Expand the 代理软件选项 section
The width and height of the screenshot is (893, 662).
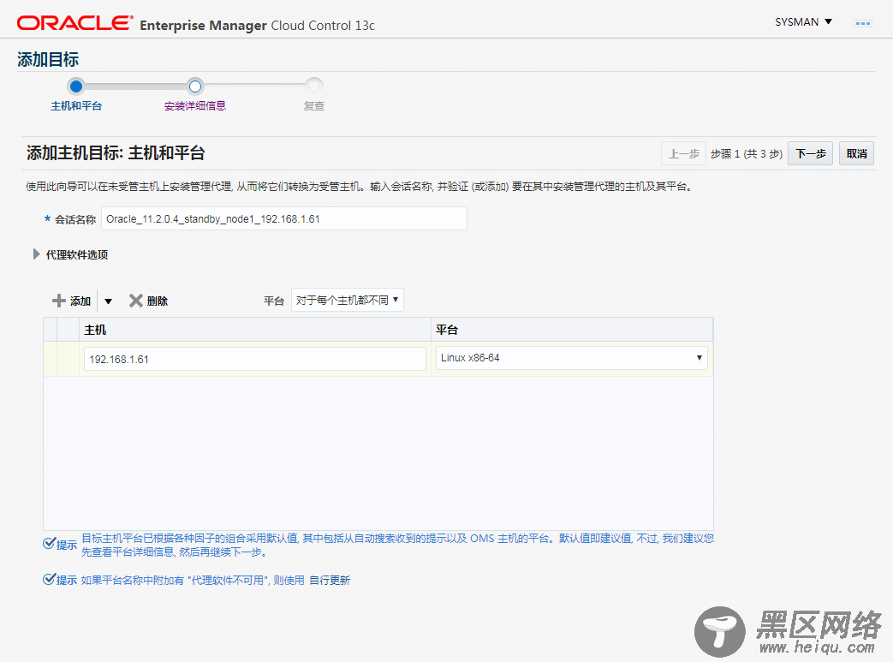pyautogui.click(x=37, y=254)
